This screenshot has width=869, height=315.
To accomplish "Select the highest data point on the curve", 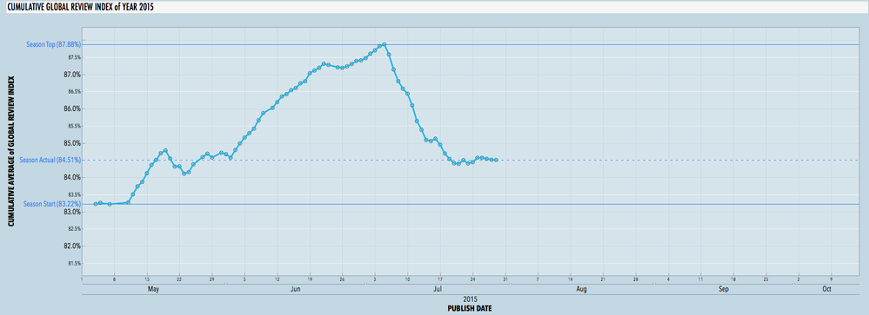I will click(x=384, y=44).
